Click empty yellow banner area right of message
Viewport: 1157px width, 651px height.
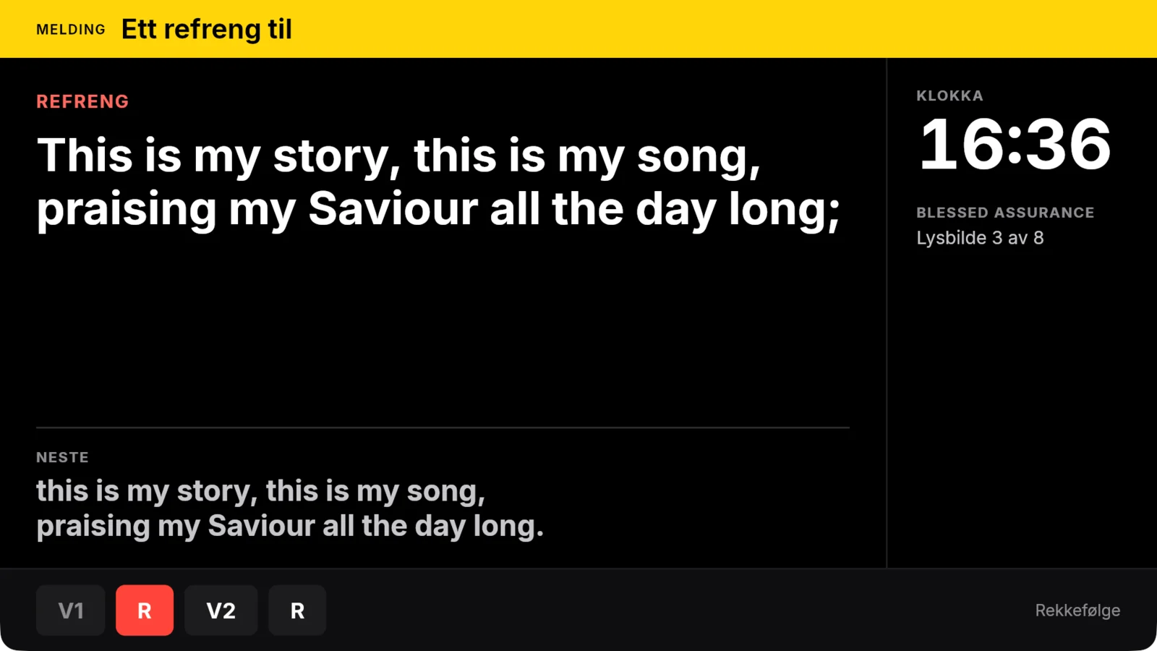coord(723,29)
